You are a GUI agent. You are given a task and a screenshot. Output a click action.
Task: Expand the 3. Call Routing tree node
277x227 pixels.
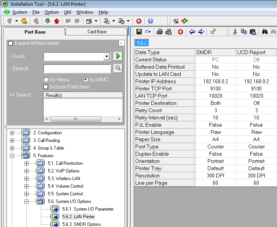pyautogui.click(x=12, y=140)
